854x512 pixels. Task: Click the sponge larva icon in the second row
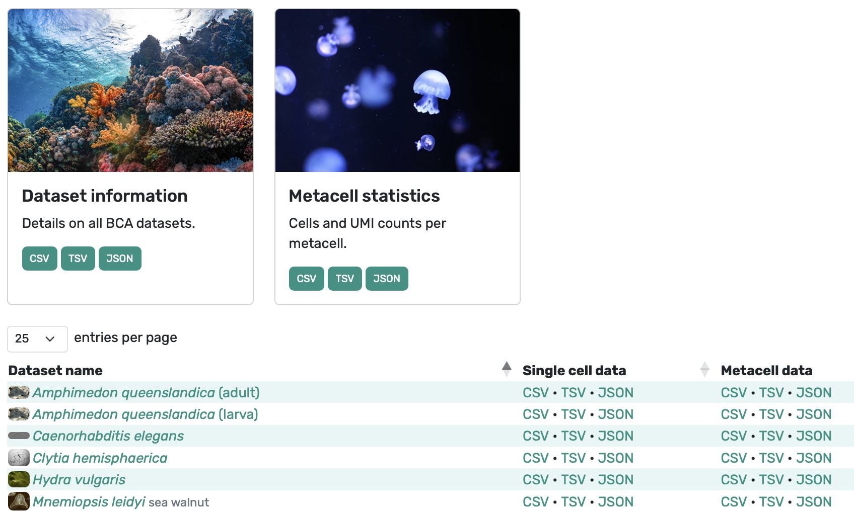pyautogui.click(x=18, y=414)
